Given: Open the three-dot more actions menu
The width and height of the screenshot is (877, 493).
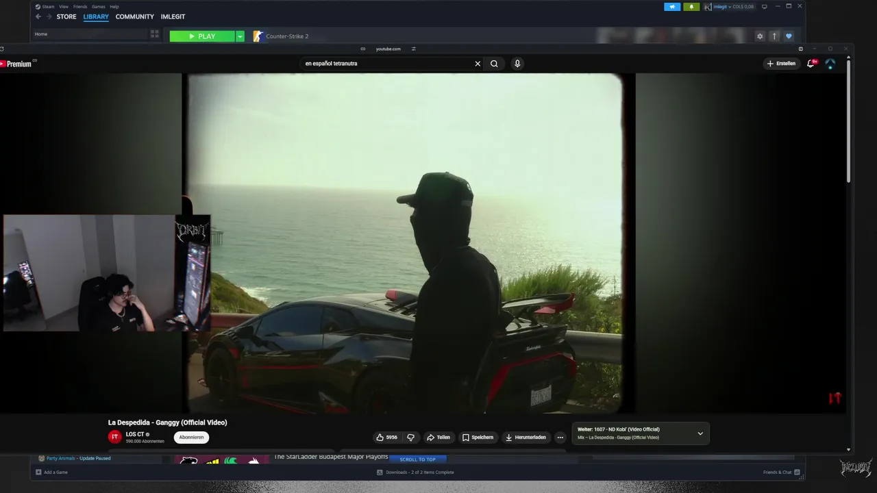Looking at the screenshot, I should pos(560,438).
